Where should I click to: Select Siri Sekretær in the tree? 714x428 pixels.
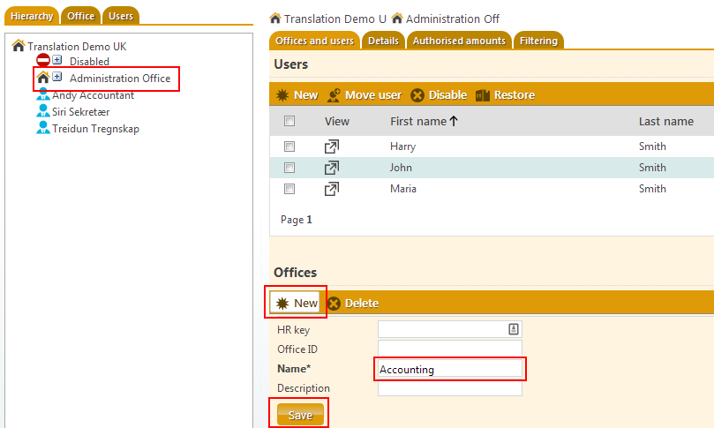point(80,112)
